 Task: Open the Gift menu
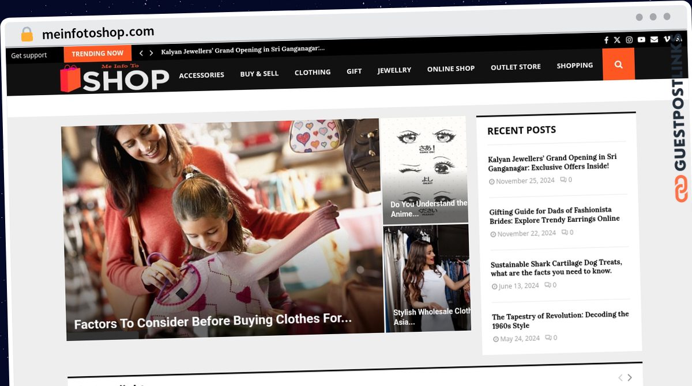click(354, 71)
